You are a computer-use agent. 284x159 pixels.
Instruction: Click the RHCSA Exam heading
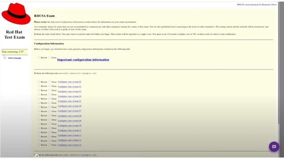[x=44, y=16]
